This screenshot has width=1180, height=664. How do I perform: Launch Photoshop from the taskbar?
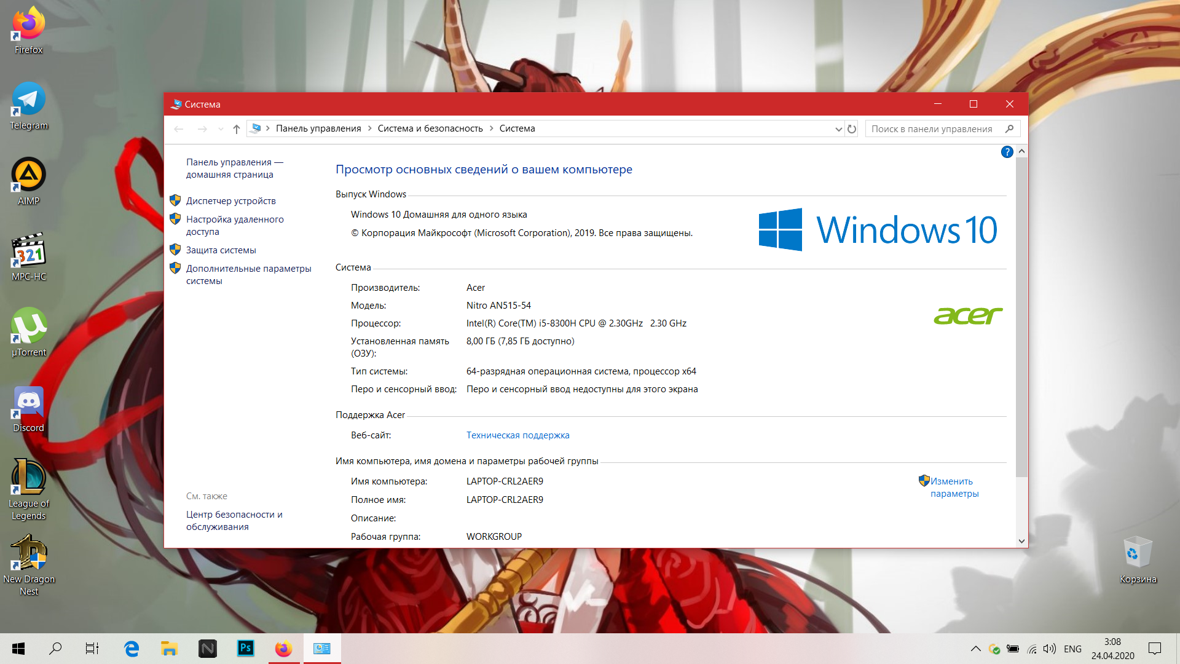[246, 649]
